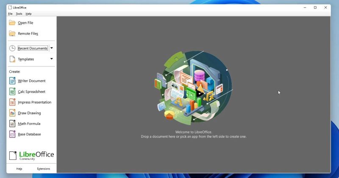Click the Remote Files folder icon

click(12, 33)
